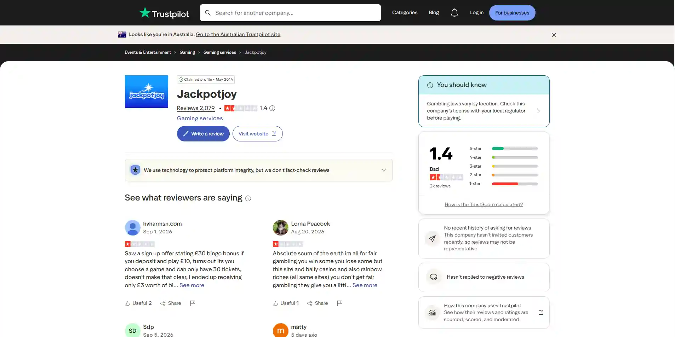Open the Gaming breadcrumb

tap(187, 52)
